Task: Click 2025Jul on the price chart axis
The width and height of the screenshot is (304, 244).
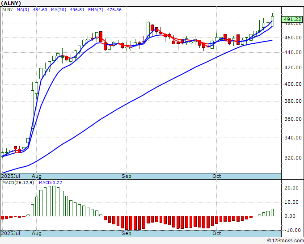Action: (11, 176)
